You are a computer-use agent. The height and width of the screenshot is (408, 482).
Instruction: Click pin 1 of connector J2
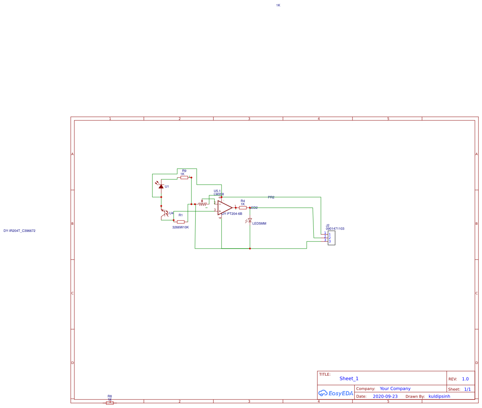click(x=325, y=234)
